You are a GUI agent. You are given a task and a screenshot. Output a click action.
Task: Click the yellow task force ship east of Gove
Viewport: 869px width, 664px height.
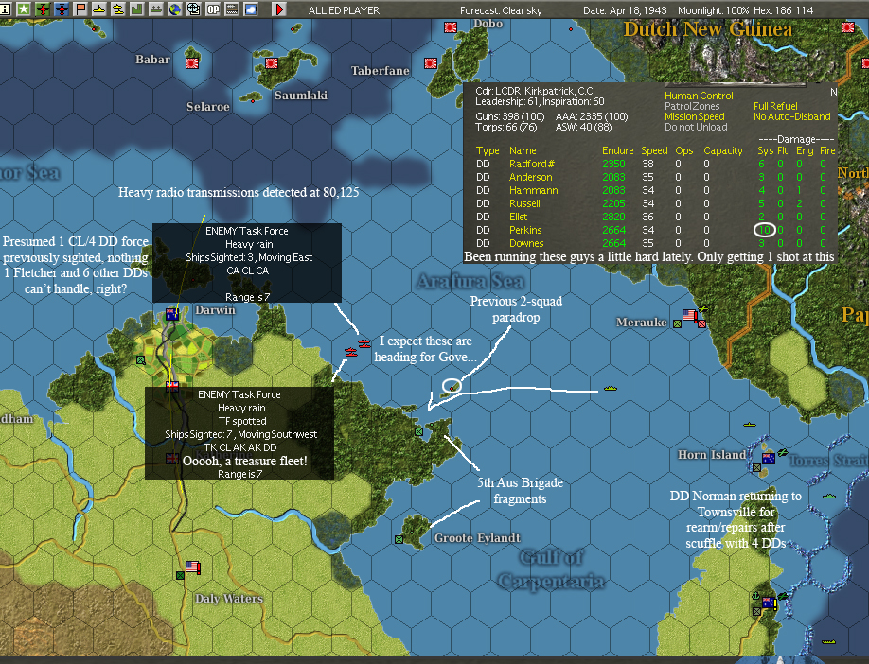tap(611, 388)
